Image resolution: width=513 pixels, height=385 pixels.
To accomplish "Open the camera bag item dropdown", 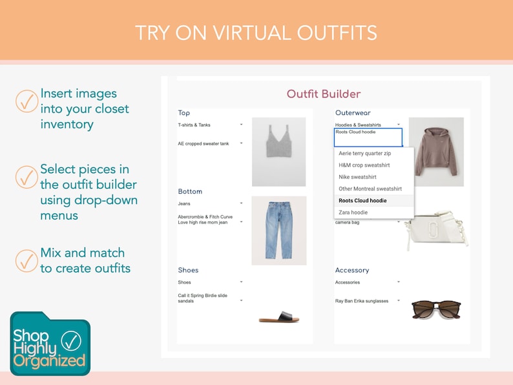I will pos(399,222).
